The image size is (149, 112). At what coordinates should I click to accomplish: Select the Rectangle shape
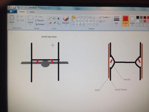[x=84, y=18]
